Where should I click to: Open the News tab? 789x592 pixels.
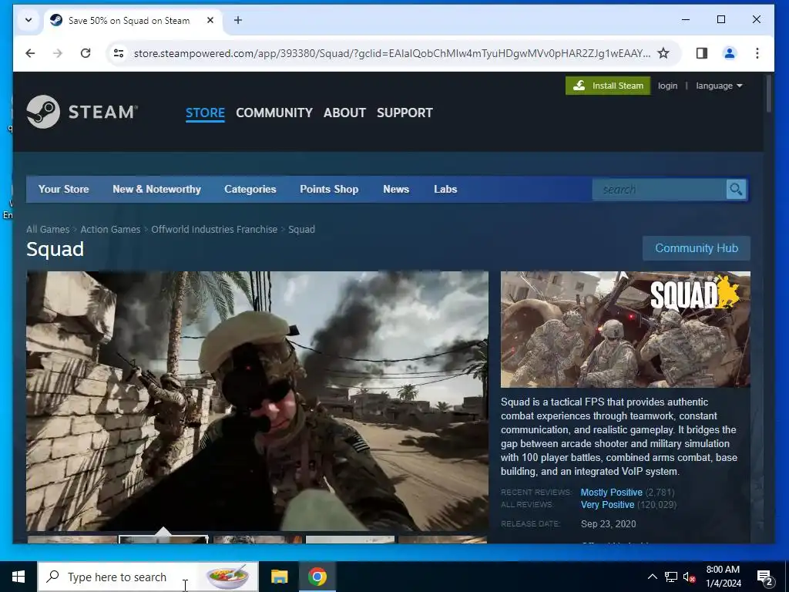pyautogui.click(x=396, y=190)
